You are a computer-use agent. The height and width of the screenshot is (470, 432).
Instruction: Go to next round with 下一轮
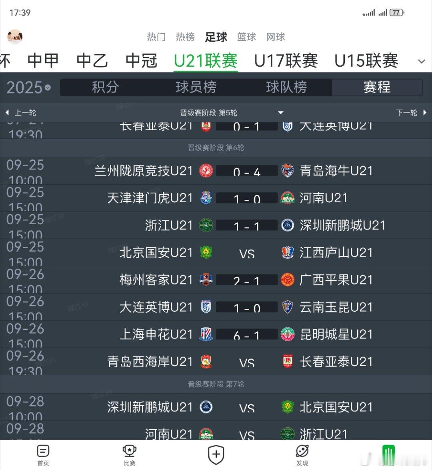tap(411, 113)
